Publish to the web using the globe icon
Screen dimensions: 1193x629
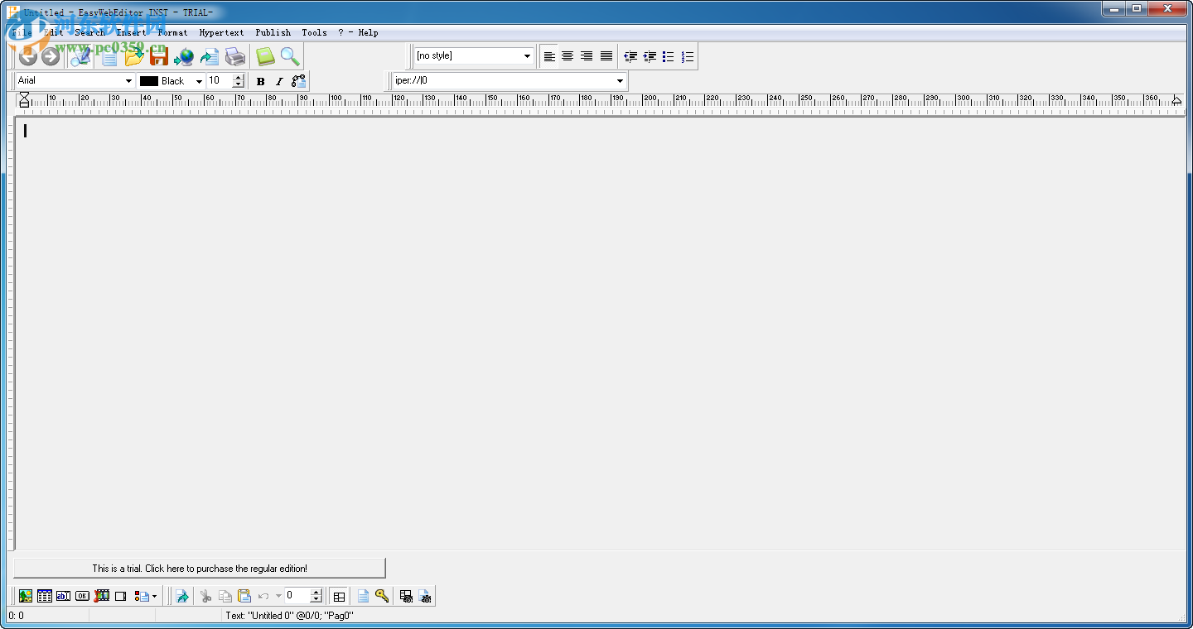[x=184, y=56]
